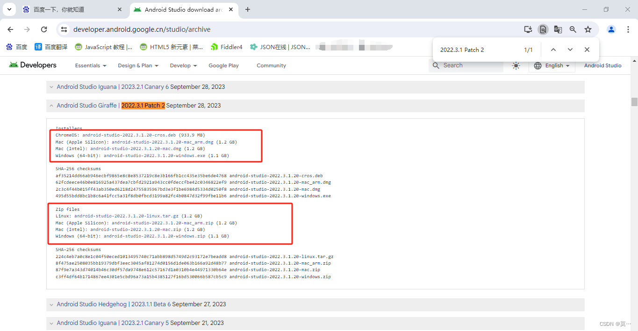Click the install app icon in address bar
638x331 pixels.
[528, 29]
